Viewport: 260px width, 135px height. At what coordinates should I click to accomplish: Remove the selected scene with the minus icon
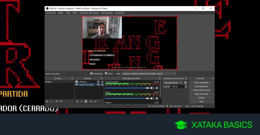pyautogui.click(x=51, y=101)
